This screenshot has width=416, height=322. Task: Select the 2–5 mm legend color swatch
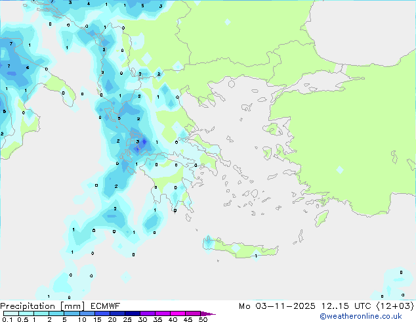pyautogui.click(x=57, y=313)
